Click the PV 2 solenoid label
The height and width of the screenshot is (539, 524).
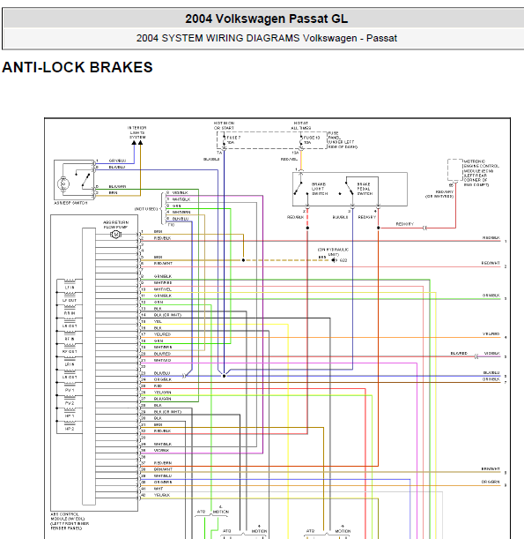[70, 403]
